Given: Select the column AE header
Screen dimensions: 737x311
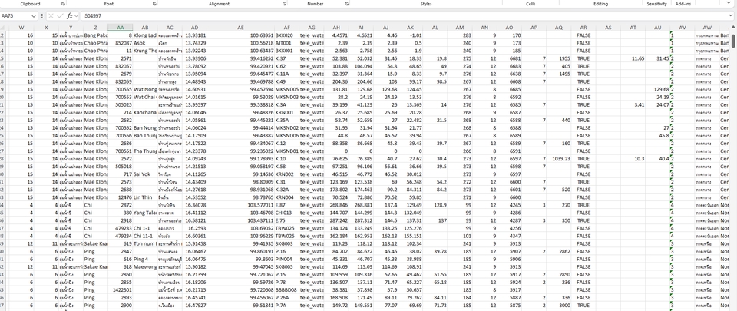Looking at the screenshot, I should [241, 28].
